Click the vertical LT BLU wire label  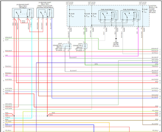click(x=31, y=25)
